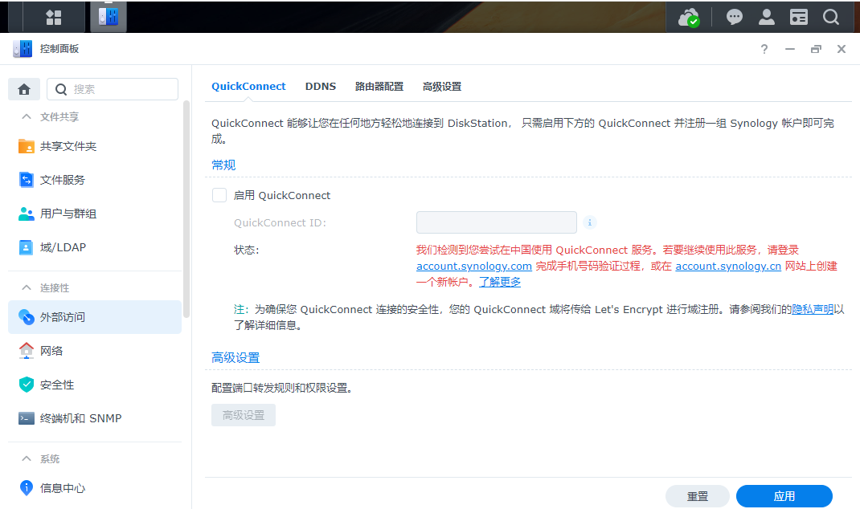Click the 应用 button

tap(784, 496)
